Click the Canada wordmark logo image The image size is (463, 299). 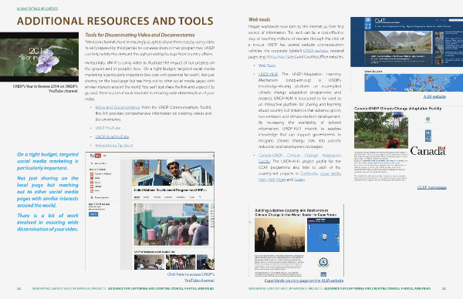(428, 151)
